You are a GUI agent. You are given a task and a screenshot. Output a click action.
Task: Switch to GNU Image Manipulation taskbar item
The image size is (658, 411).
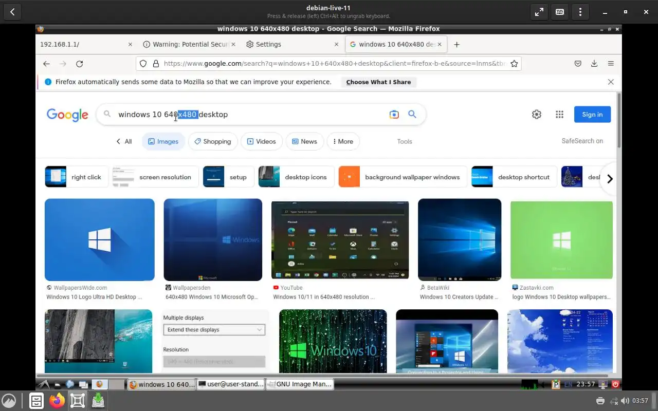[300, 384]
